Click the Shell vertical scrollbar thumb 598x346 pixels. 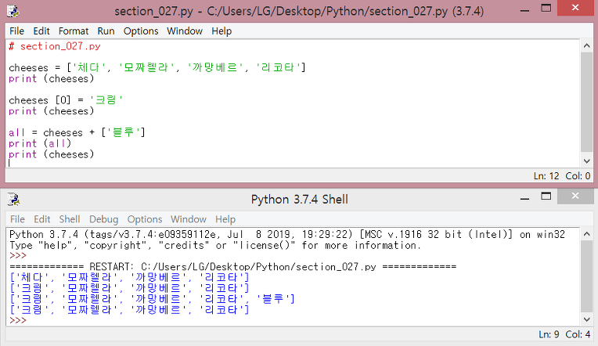point(586,276)
